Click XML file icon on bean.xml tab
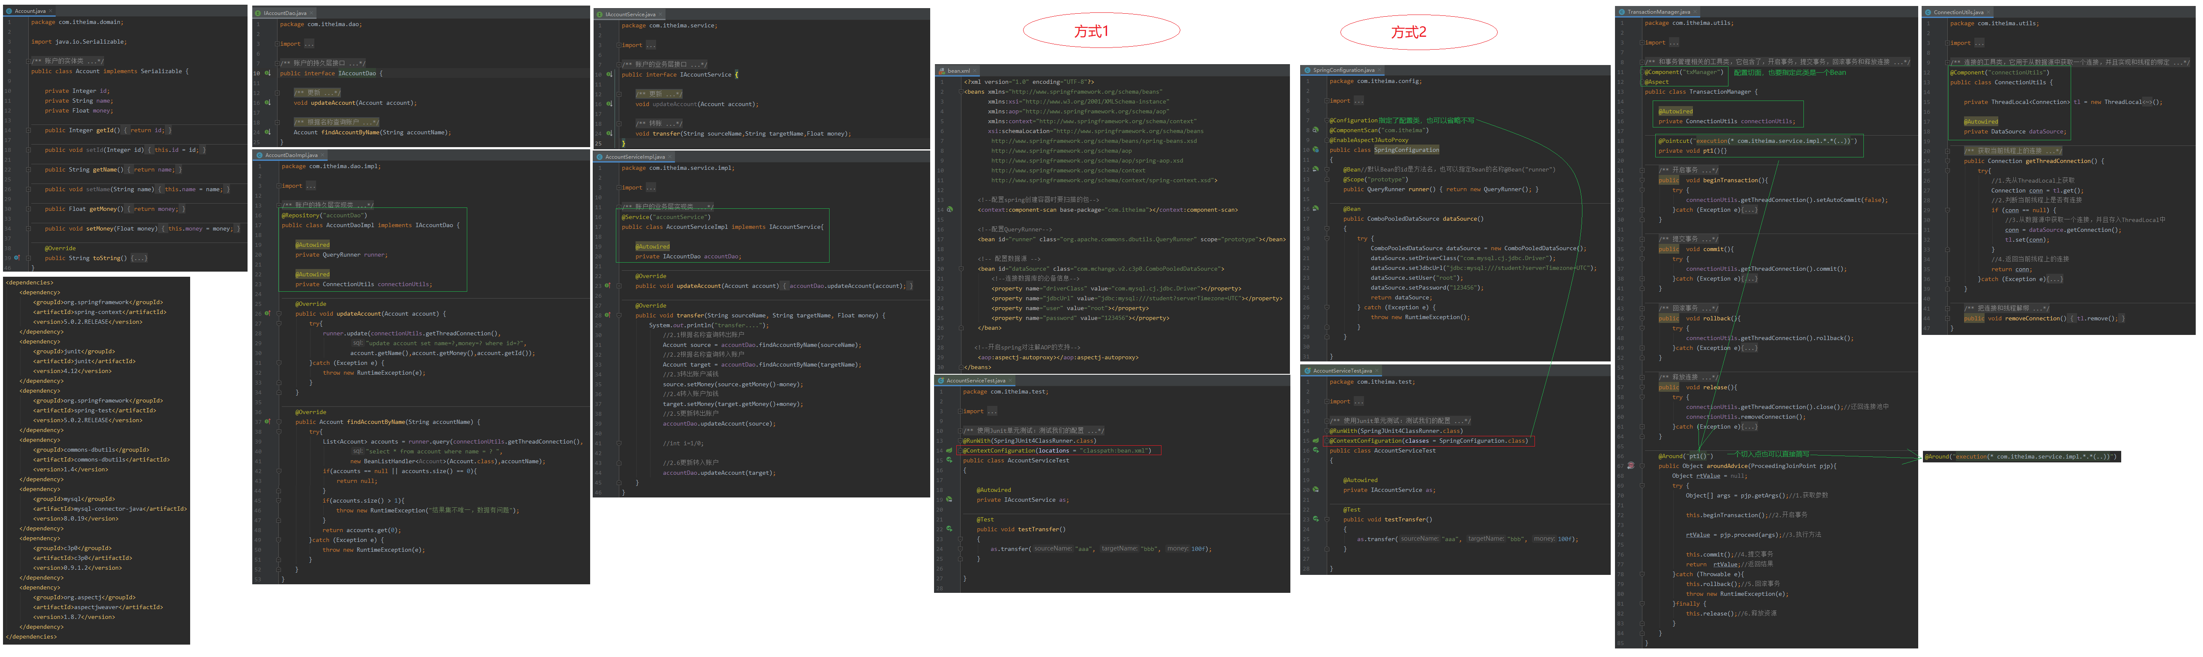2203x657 pixels. pyautogui.click(x=943, y=71)
